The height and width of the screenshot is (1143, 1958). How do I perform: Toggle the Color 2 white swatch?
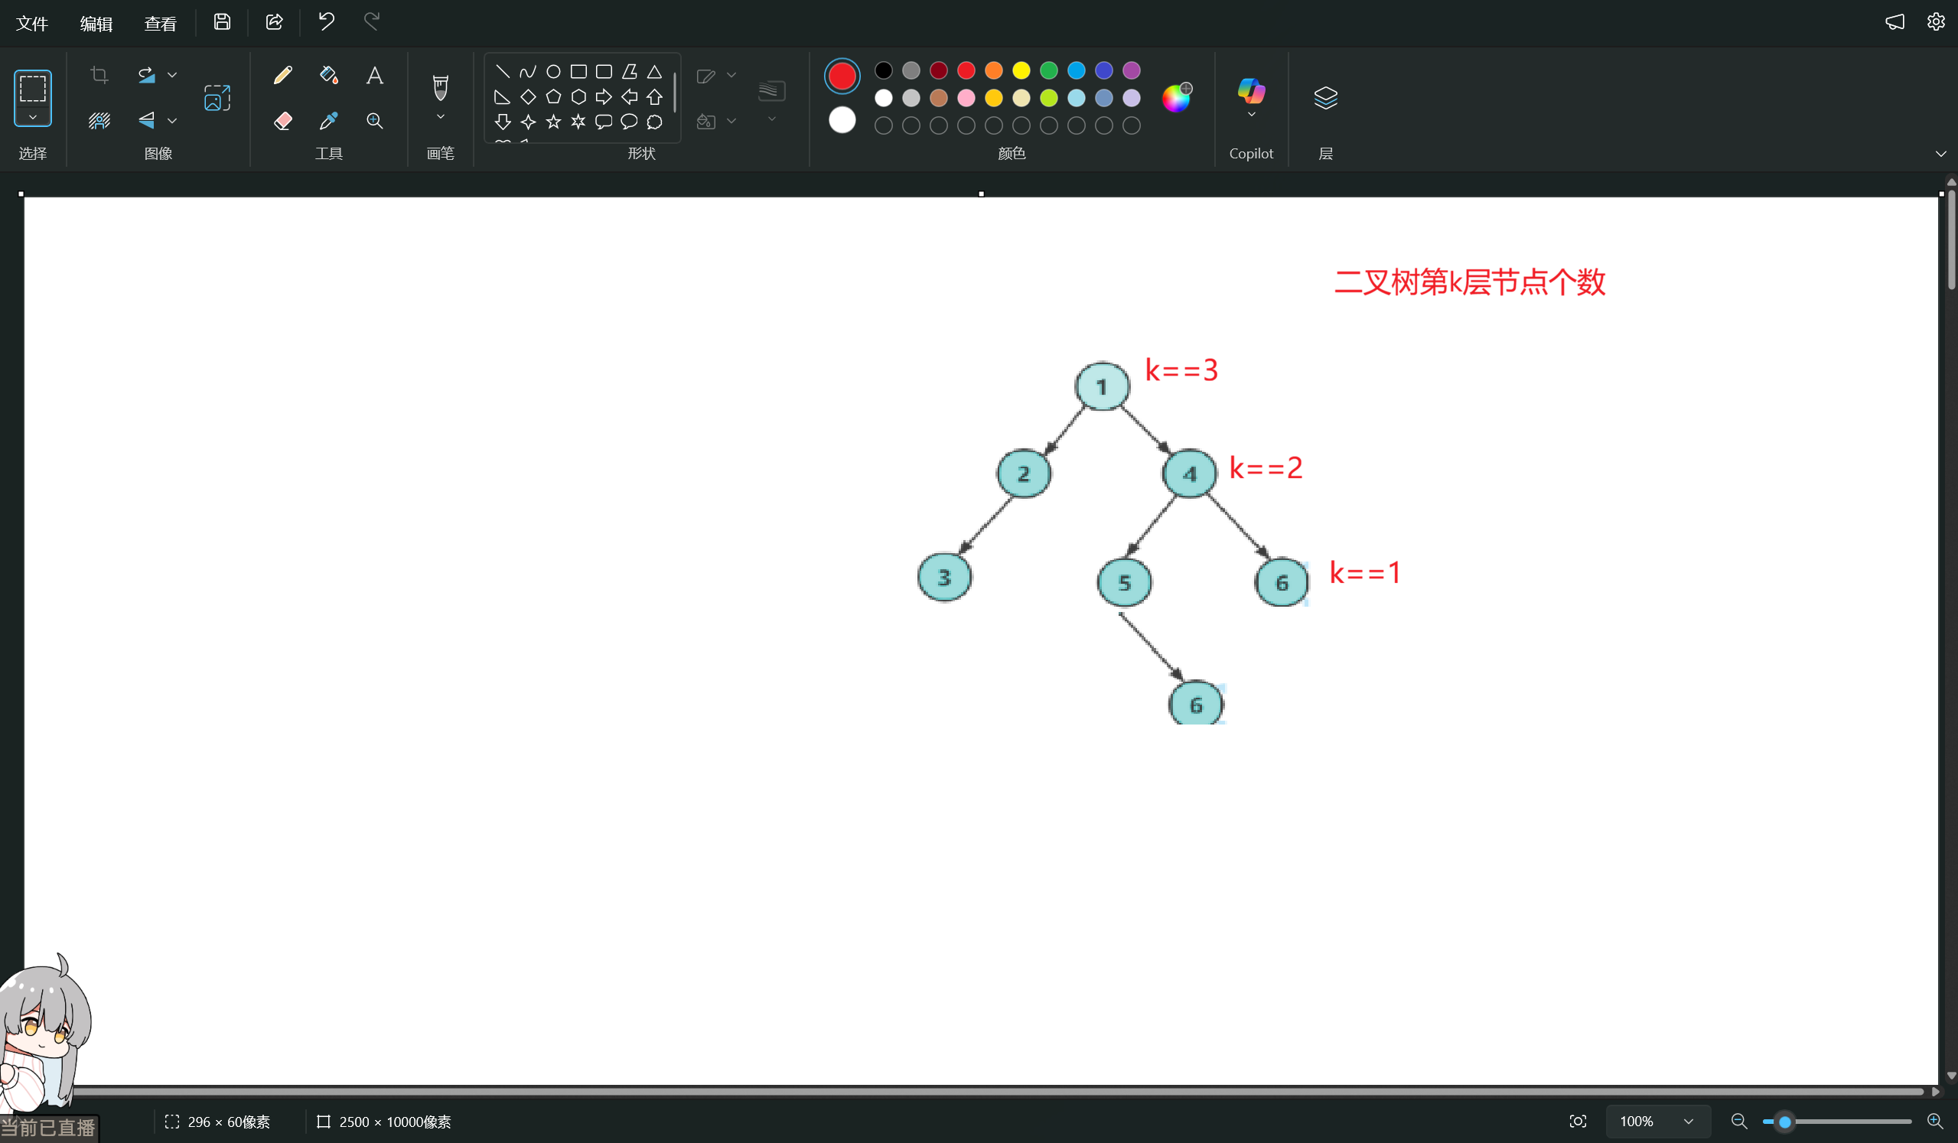coord(842,120)
